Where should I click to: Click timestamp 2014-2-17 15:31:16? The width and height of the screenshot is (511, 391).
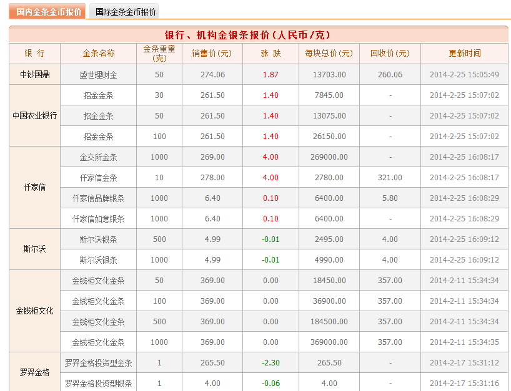click(464, 383)
